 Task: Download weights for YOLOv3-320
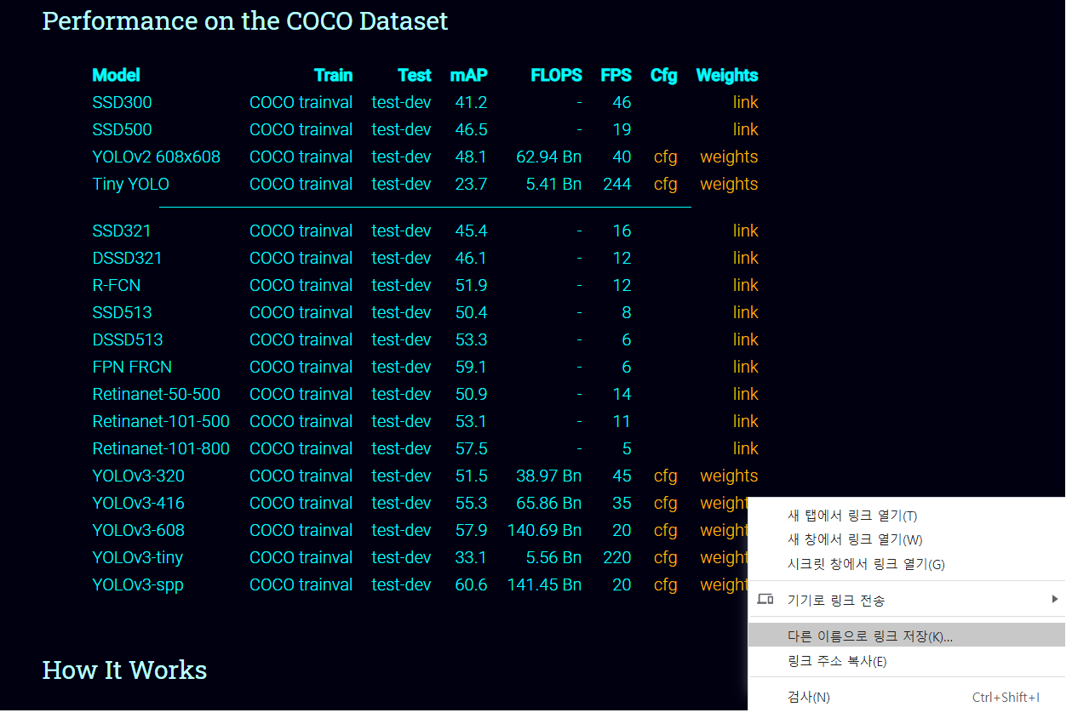tap(729, 476)
